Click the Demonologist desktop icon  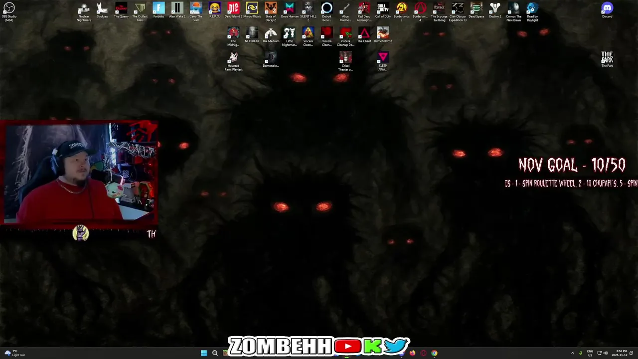point(271,60)
